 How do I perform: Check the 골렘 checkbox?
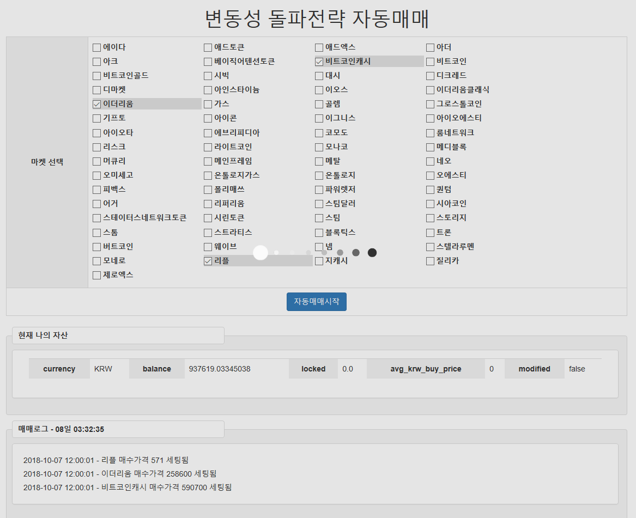click(x=319, y=104)
